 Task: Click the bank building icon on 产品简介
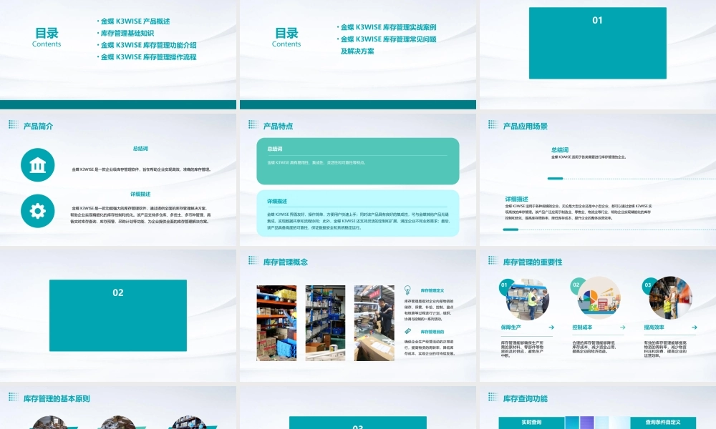coord(37,165)
